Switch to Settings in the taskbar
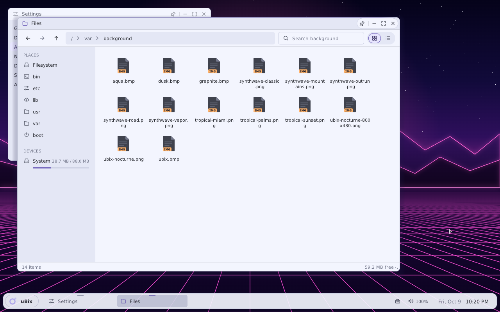500x312 pixels. pos(80,301)
